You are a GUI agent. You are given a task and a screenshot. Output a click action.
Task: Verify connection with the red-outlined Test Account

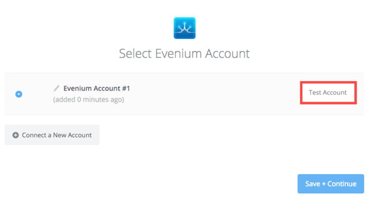pos(328,93)
